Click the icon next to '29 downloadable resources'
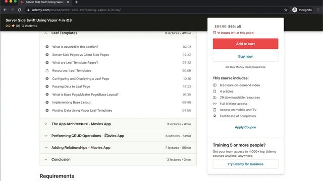The image size is (323, 181). pyautogui.click(x=214, y=98)
